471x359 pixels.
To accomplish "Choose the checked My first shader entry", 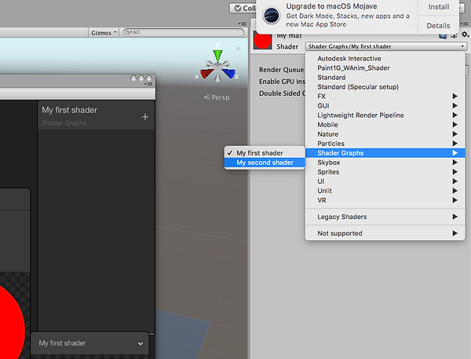I will [x=265, y=153].
